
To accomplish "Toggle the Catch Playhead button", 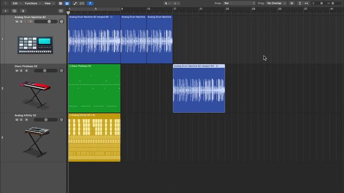I will 90,3.
